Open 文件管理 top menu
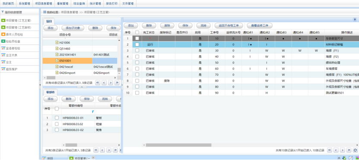Viewport: 359px width, 160px height. pyautogui.click(x=128, y=3)
